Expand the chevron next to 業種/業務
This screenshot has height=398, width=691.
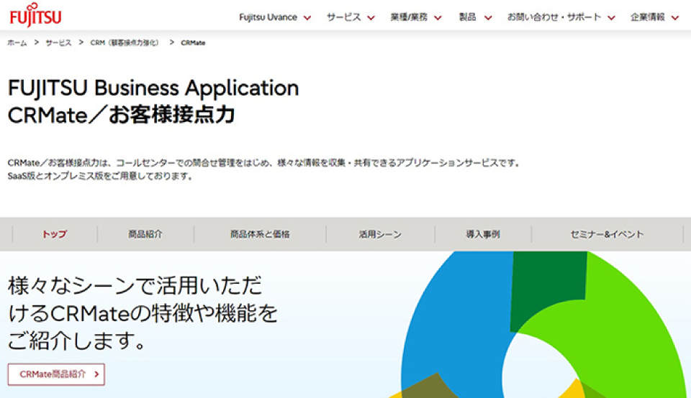pyautogui.click(x=438, y=18)
